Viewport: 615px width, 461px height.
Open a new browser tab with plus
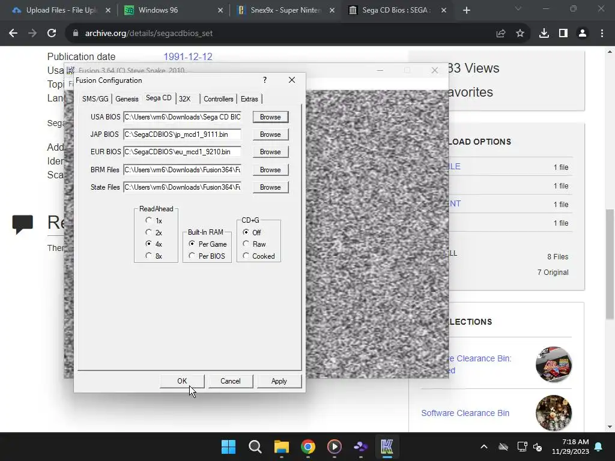point(466,10)
